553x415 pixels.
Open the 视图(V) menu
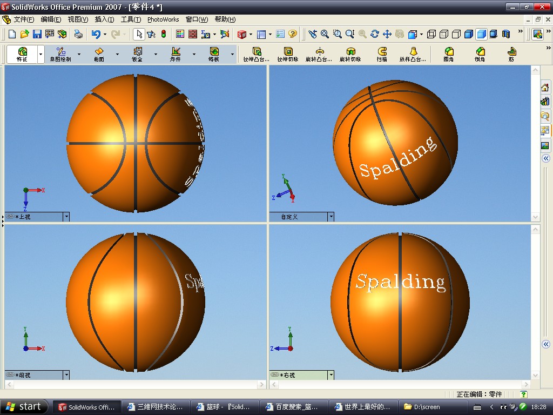coord(78,19)
